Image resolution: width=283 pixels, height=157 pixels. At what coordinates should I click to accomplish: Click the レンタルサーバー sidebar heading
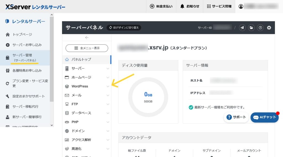(x=25, y=21)
